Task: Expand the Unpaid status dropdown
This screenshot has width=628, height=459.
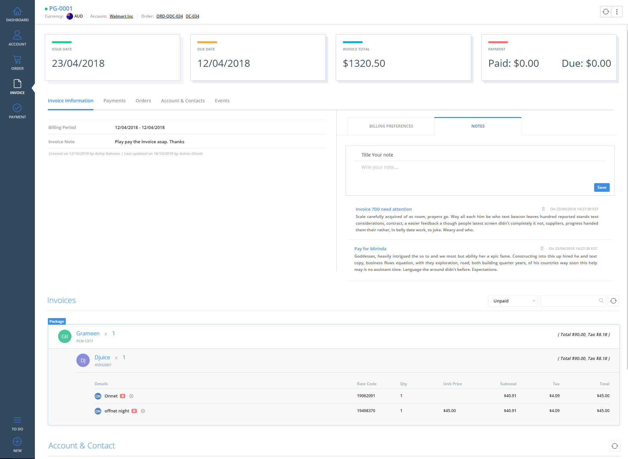Action: coord(513,301)
